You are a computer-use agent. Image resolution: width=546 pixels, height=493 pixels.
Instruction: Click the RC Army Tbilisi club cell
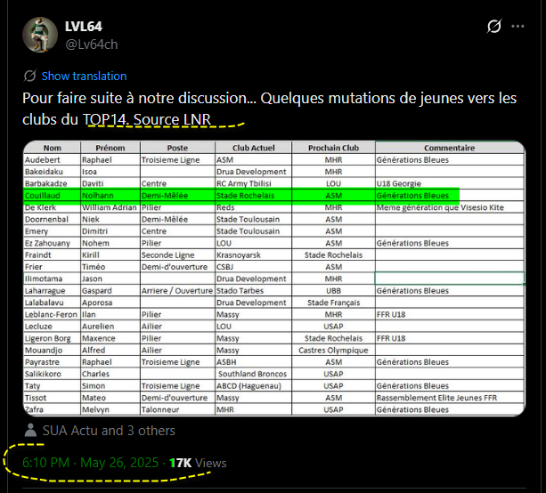(x=254, y=183)
